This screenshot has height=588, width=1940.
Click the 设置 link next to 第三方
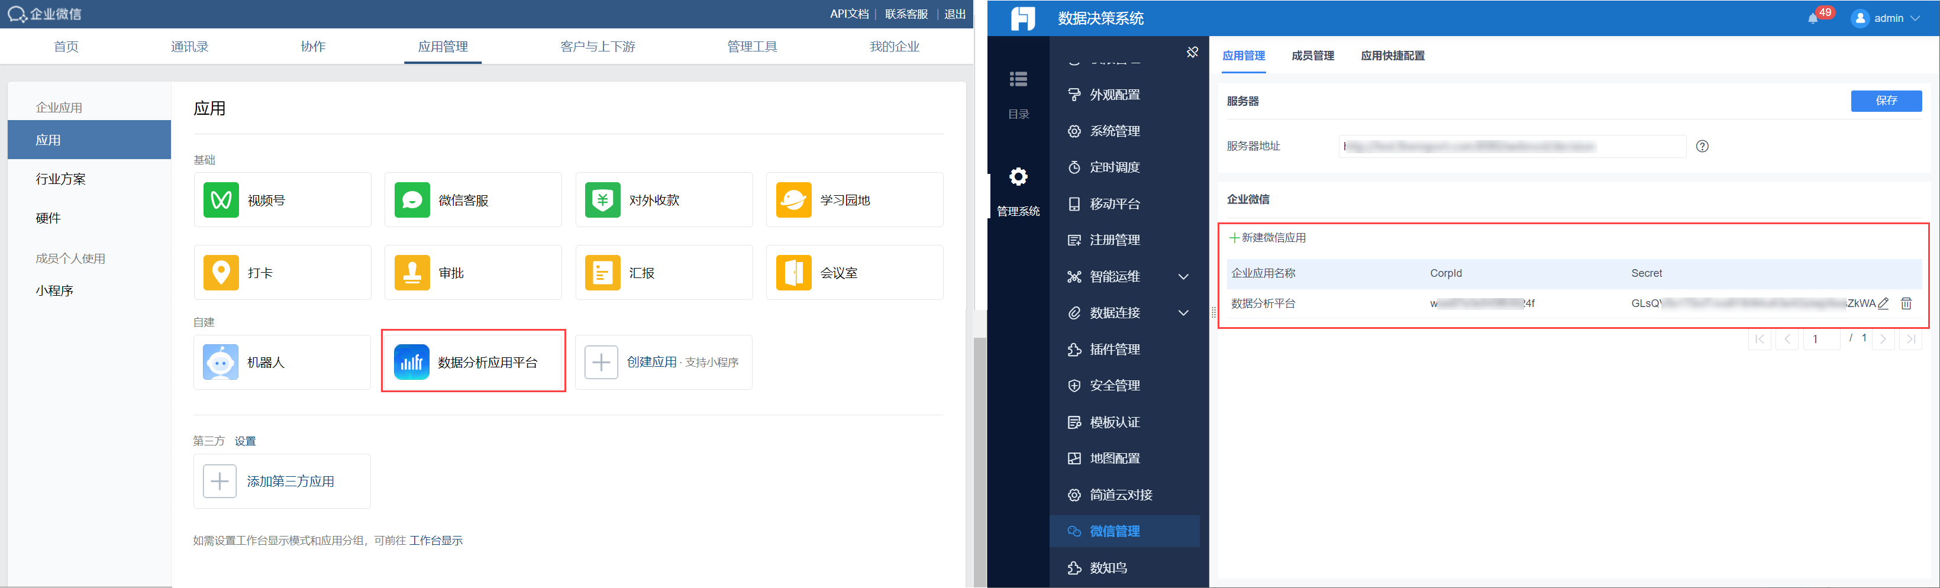tap(245, 441)
